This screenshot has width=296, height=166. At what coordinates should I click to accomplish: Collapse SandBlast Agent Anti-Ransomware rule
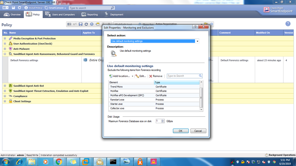[5, 54]
